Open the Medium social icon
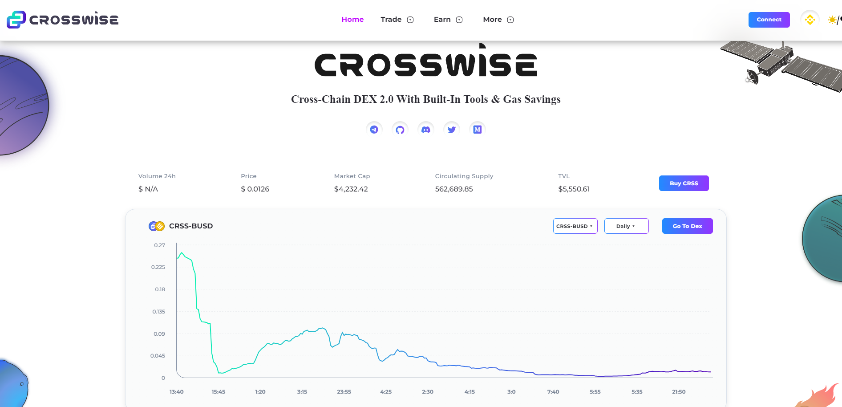This screenshot has width=842, height=407. (478, 130)
